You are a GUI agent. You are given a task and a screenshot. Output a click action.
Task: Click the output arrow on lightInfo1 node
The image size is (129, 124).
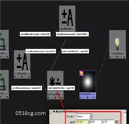(x=124, y=57)
